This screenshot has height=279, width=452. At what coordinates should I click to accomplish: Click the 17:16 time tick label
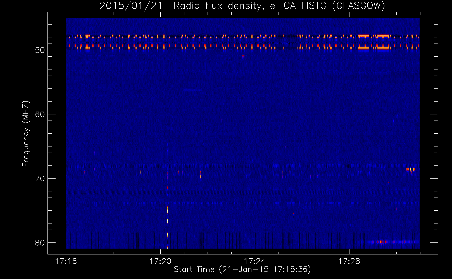(x=66, y=261)
